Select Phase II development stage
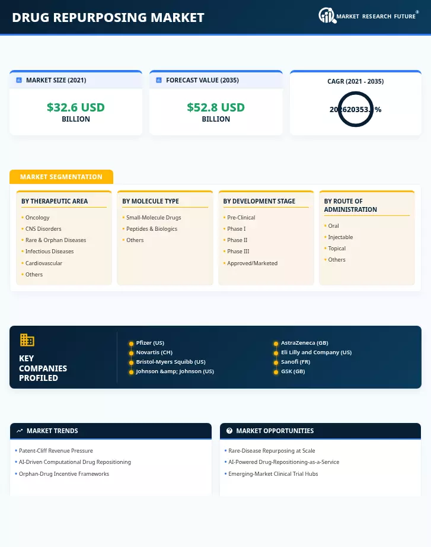This screenshot has width=431, height=547. point(237,240)
